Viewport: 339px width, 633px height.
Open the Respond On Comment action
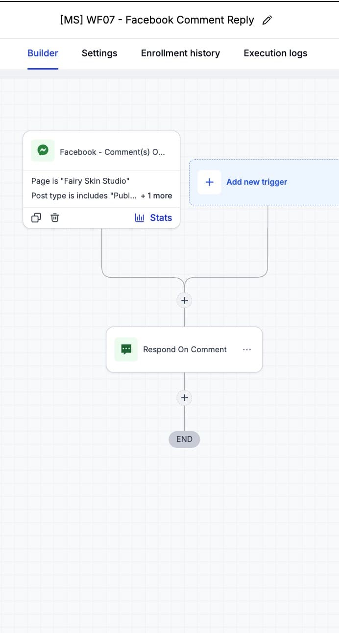pyautogui.click(x=184, y=350)
